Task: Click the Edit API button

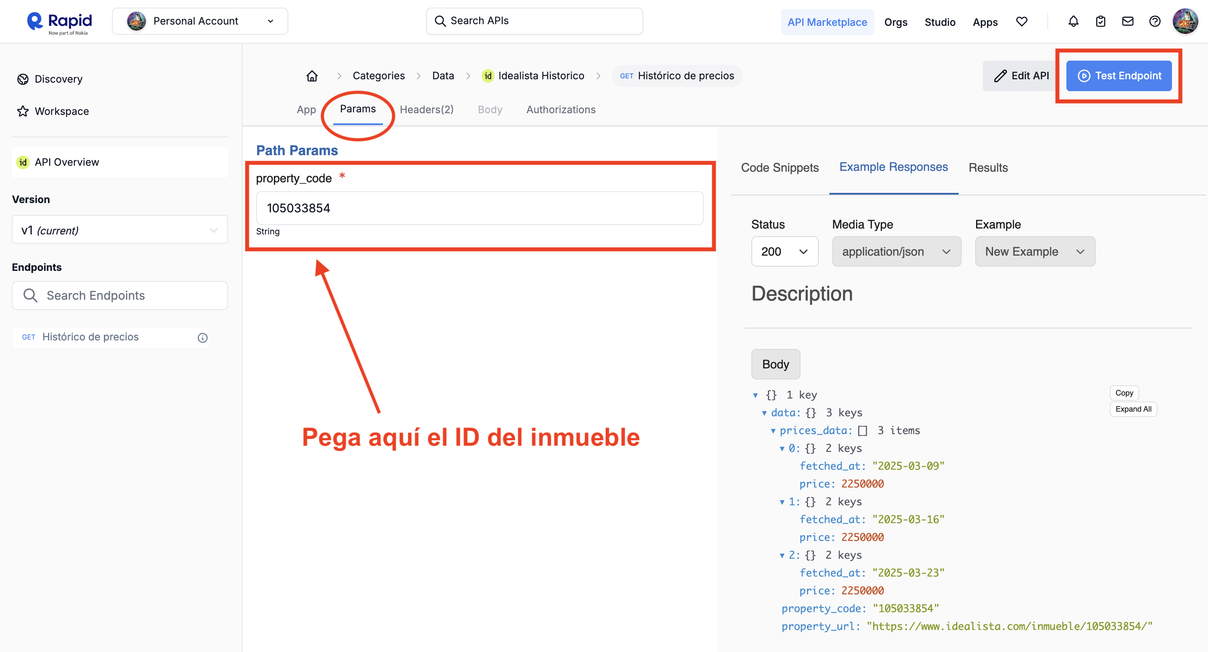Action: click(1021, 75)
